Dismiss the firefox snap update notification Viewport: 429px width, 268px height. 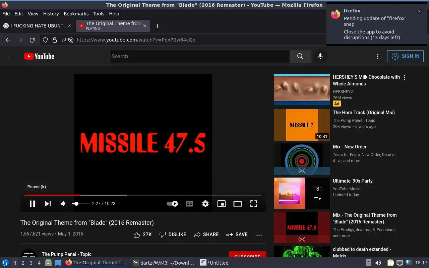coord(419,11)
